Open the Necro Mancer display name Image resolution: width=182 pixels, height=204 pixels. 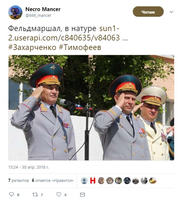pos(43,9)
